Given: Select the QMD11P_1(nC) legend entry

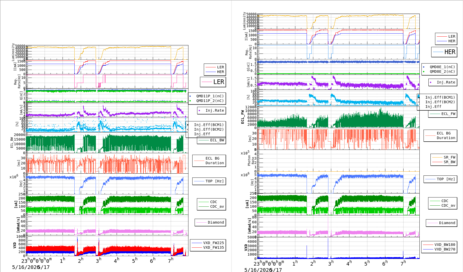Looking at the screenshot, I should point(207,96).
